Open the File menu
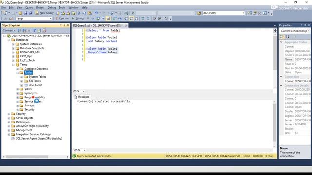Viewport: 312px width, 175px height. click(x=3, y=8)
